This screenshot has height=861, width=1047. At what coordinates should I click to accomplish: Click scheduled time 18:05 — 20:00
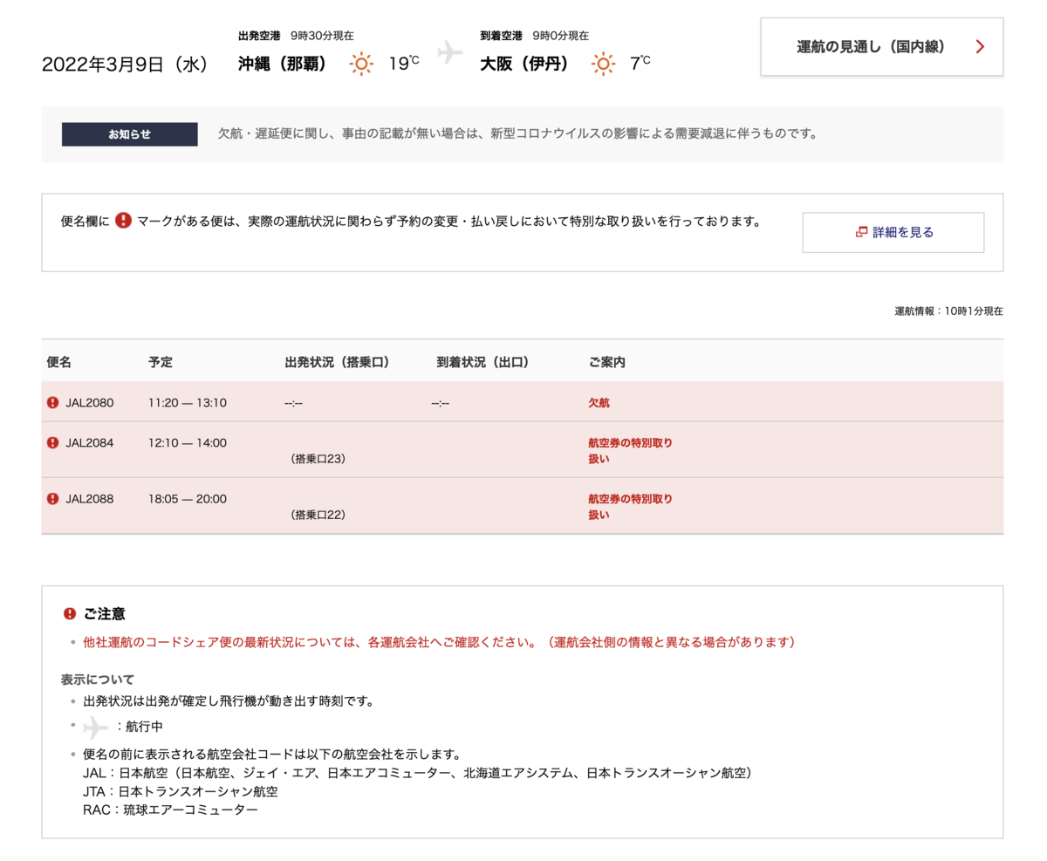click(x=188, y=500)
